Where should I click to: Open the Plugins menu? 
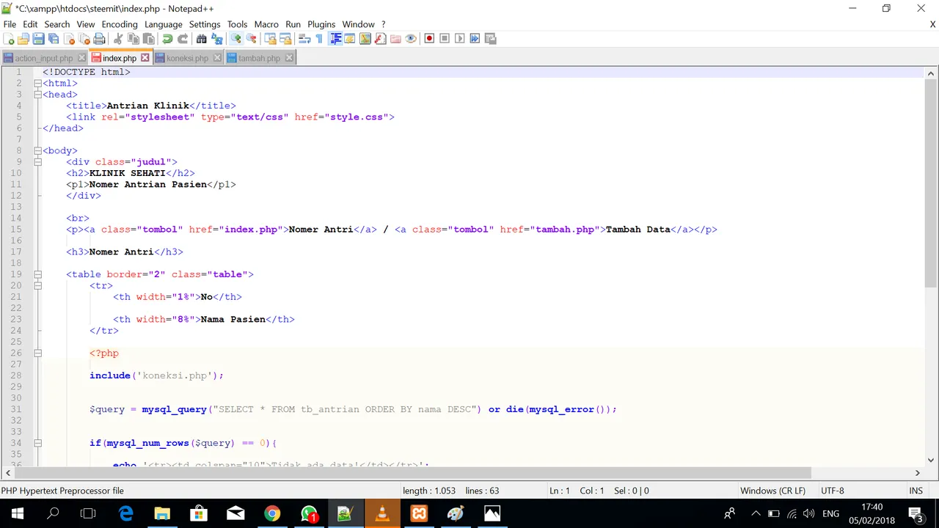tap(321, 24)
